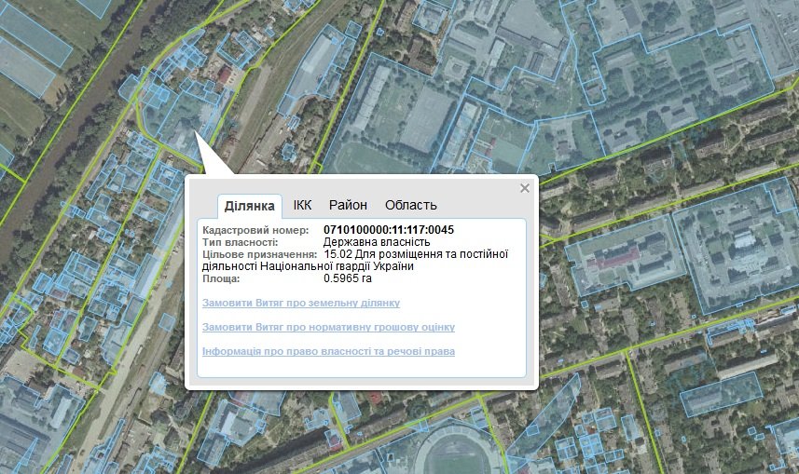Open Замовити Витяг про нормативну грошову оцінку

[x=328, y=328]
